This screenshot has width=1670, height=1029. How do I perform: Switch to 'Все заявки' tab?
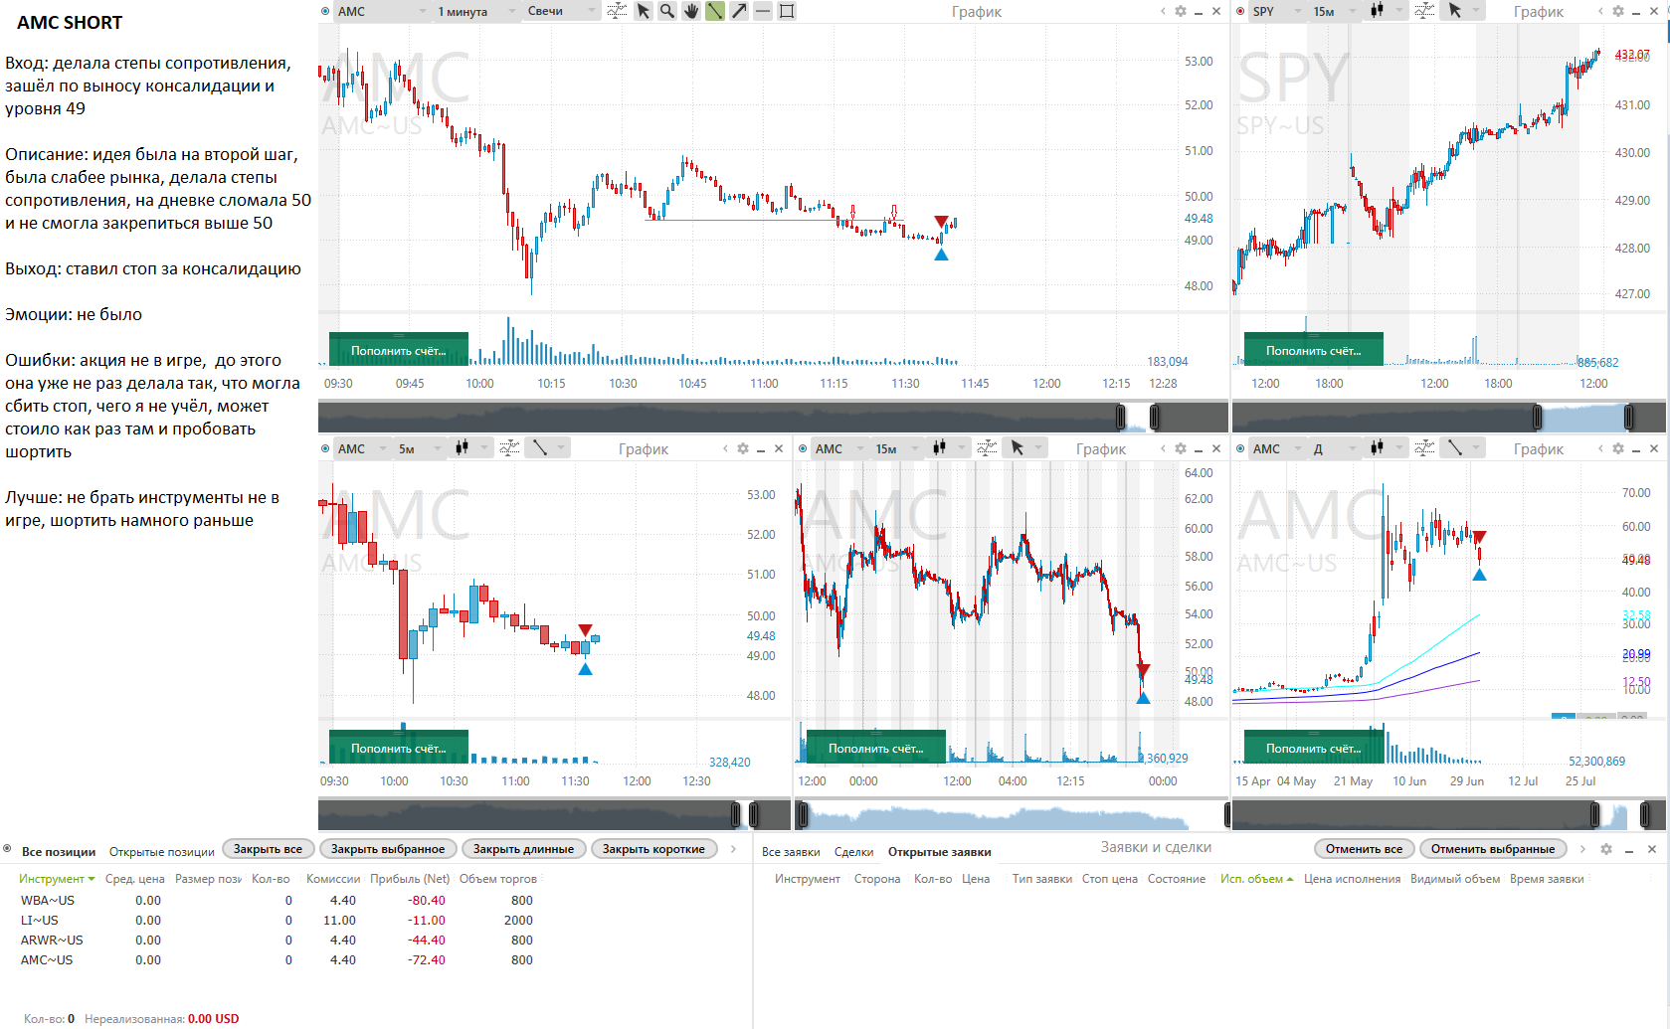pyautogui.click(x=791, y=852)
